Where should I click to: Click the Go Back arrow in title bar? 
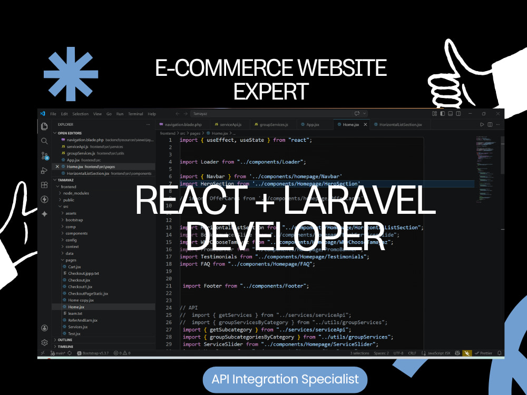[x=178, y=114]
